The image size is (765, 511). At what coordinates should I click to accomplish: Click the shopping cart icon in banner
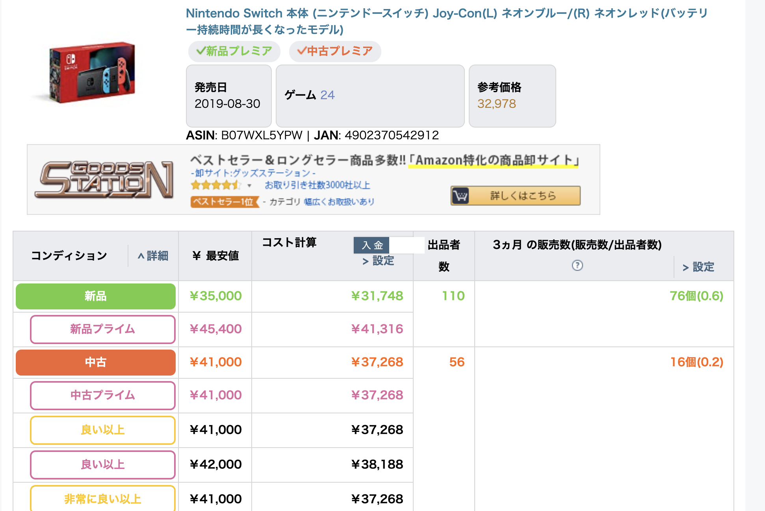(x=460, y=196)
